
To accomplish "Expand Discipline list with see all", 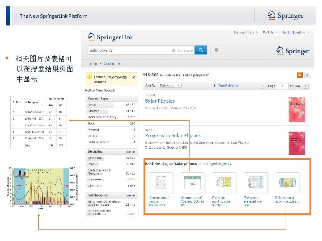I will (x=131, y=152).
